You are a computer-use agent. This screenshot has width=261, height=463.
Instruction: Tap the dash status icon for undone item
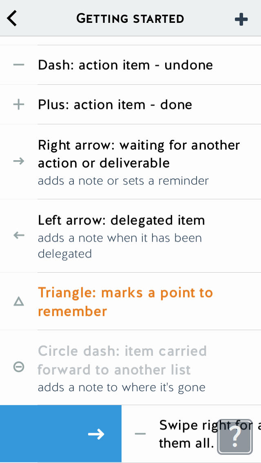pyautogui.click(x=19, y=65)
